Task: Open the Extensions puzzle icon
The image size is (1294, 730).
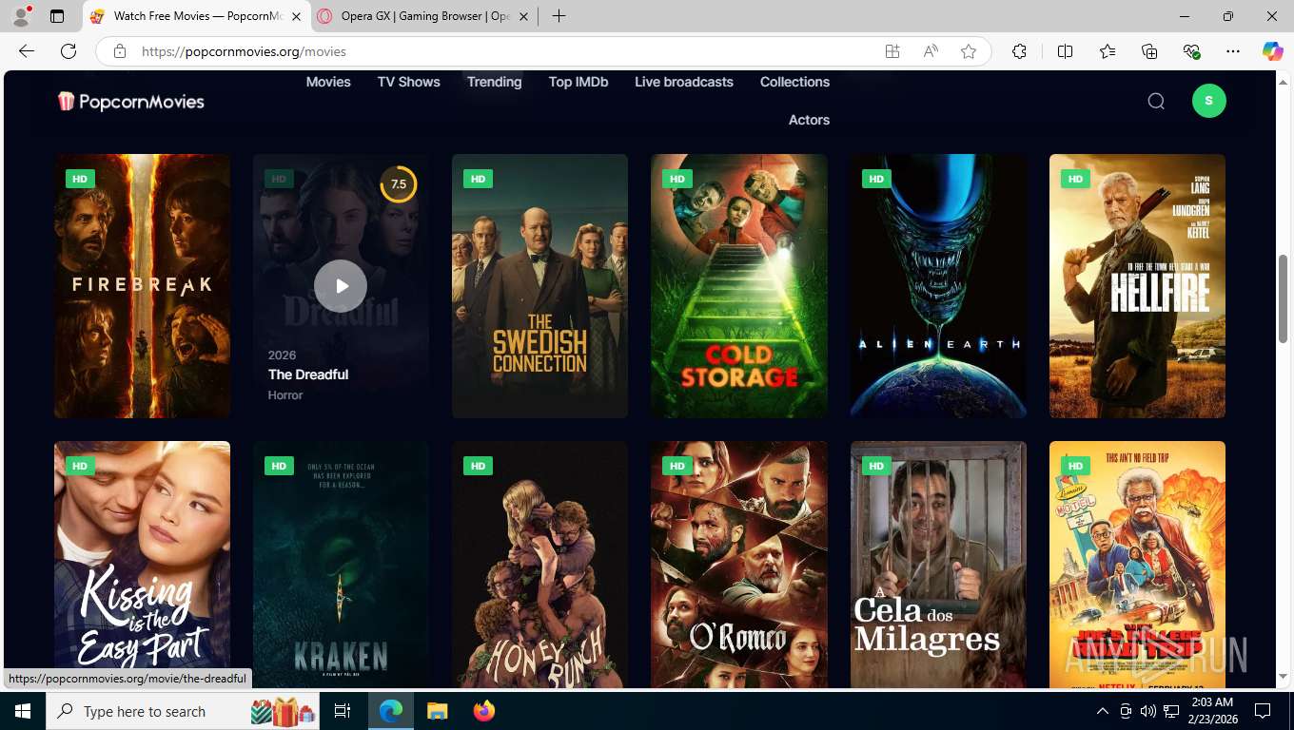Action: 1019,51
